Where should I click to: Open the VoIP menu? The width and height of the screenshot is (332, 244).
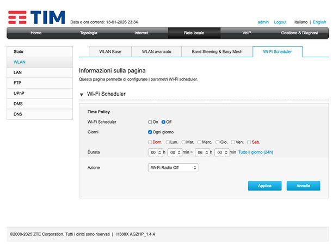[247, 33]
